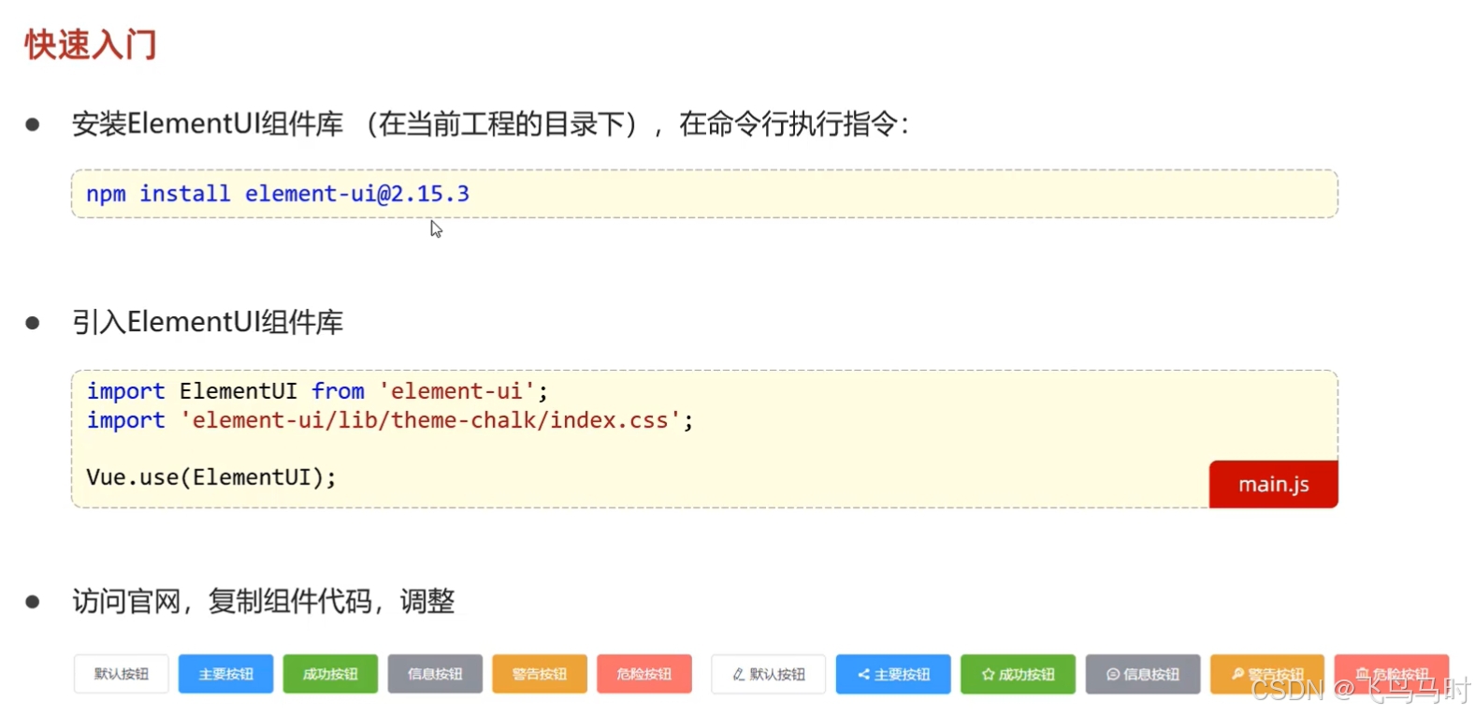Click the plain white 默认按钮 button without an icon
Image resolution: width=1475 pixels, height=716 pixels.
click(x=122, y=674)
